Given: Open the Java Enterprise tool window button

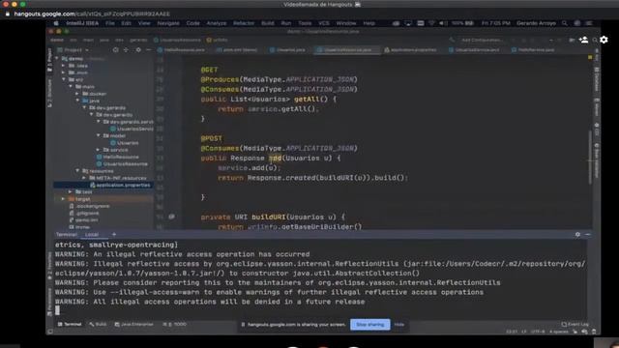Looking at the screenshot, I should pyautogui.click(x=133, y=325).
